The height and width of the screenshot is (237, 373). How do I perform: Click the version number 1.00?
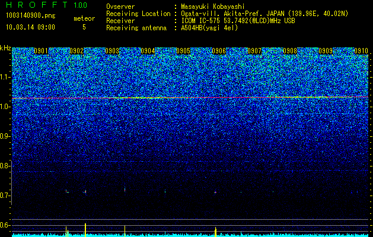coord(81,5)
